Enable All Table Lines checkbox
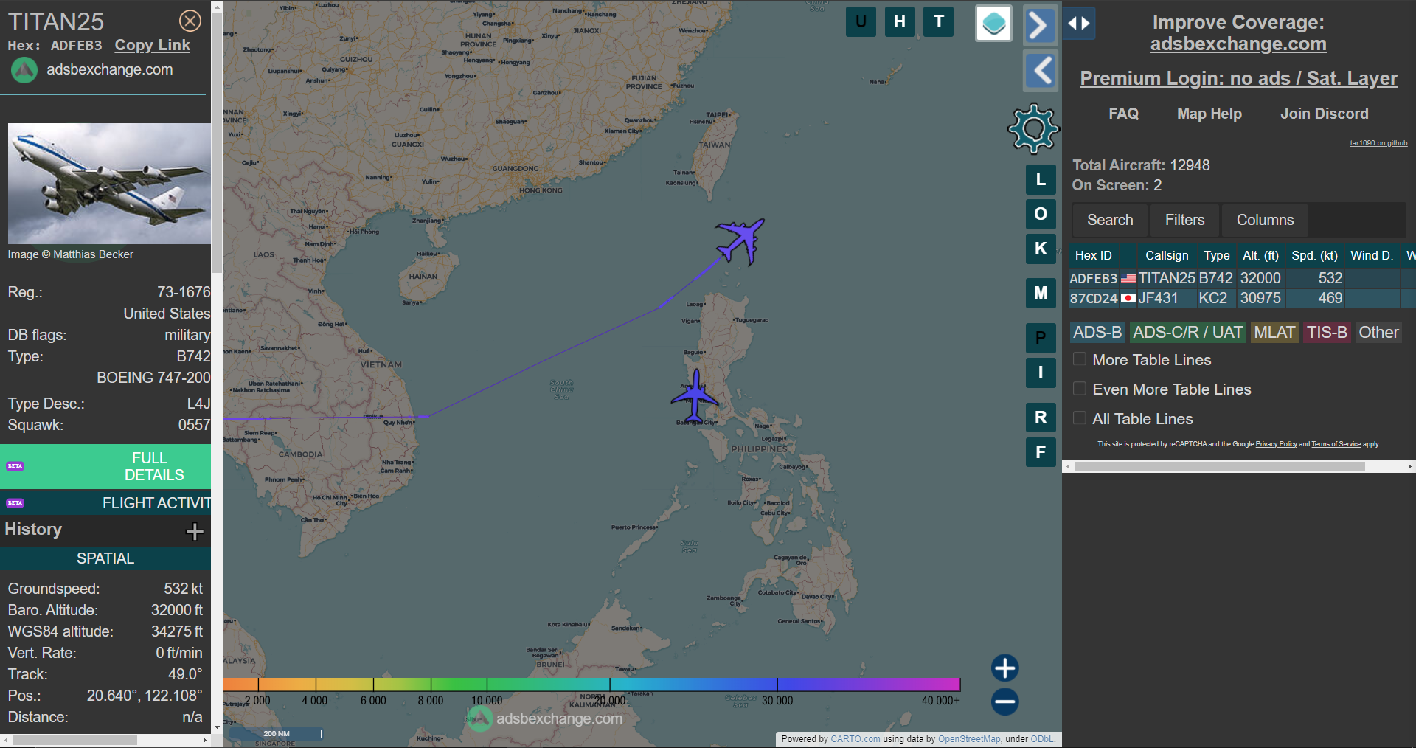 [1080, 418]
